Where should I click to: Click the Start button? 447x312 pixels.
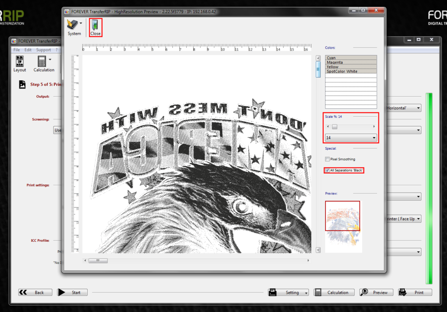72,292
